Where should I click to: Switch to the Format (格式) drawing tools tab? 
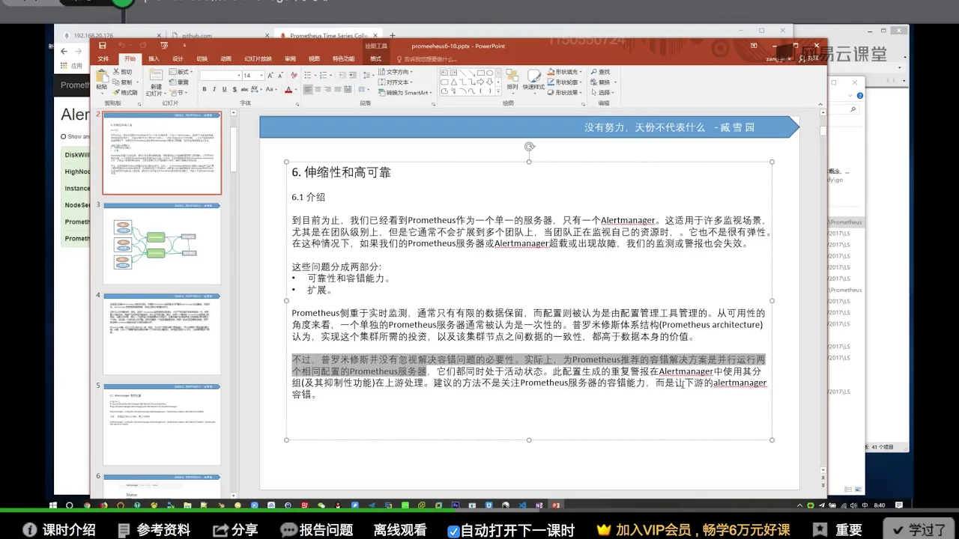click(x=375, y=58)
